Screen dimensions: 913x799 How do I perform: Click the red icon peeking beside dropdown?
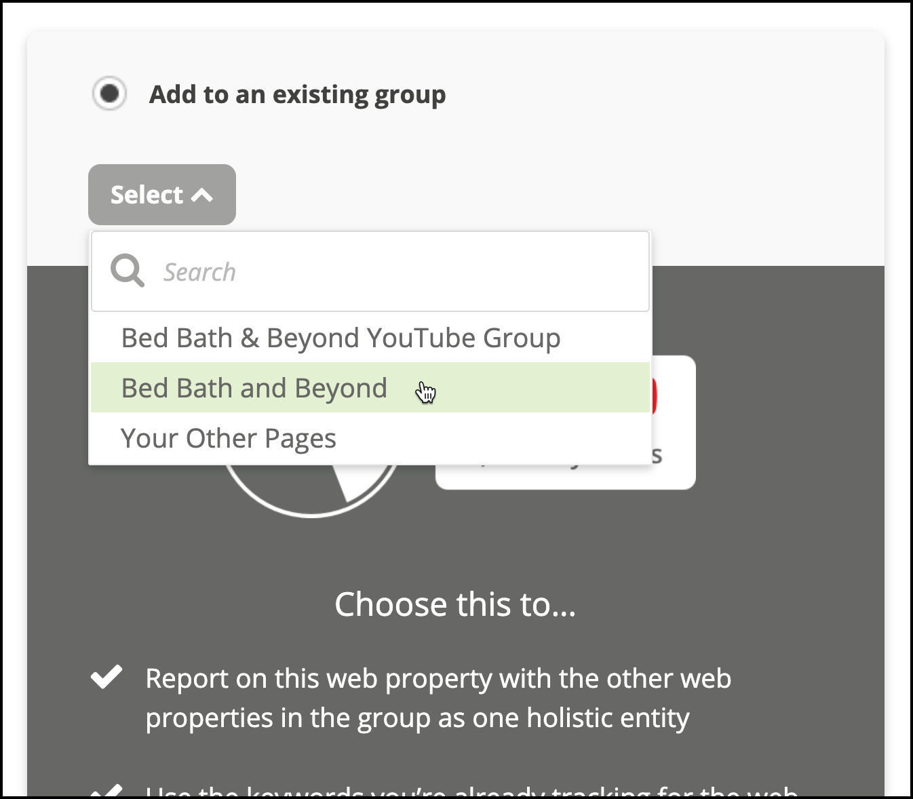point(654,397)
